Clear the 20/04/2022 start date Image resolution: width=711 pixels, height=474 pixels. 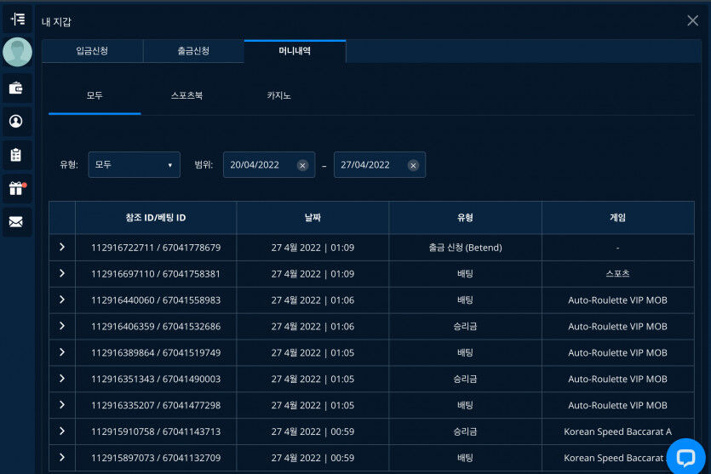point(302,165)
